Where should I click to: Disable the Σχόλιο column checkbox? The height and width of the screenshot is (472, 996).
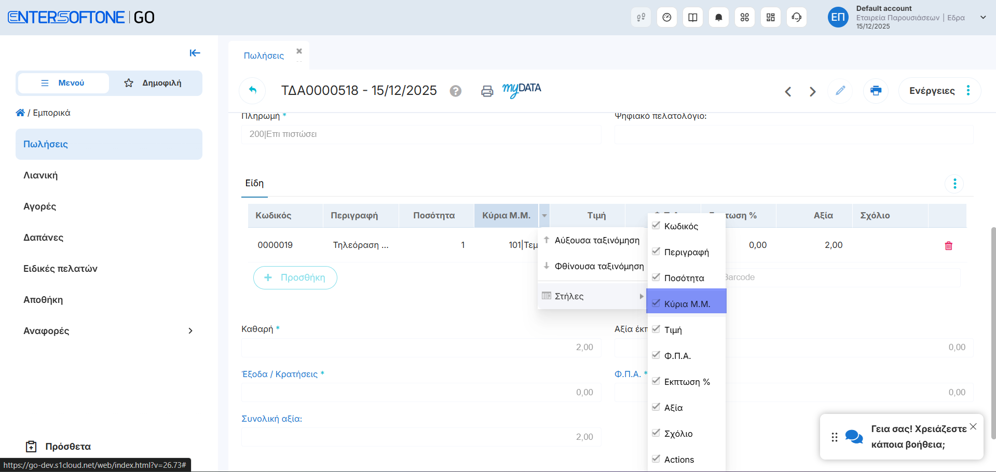656,433
